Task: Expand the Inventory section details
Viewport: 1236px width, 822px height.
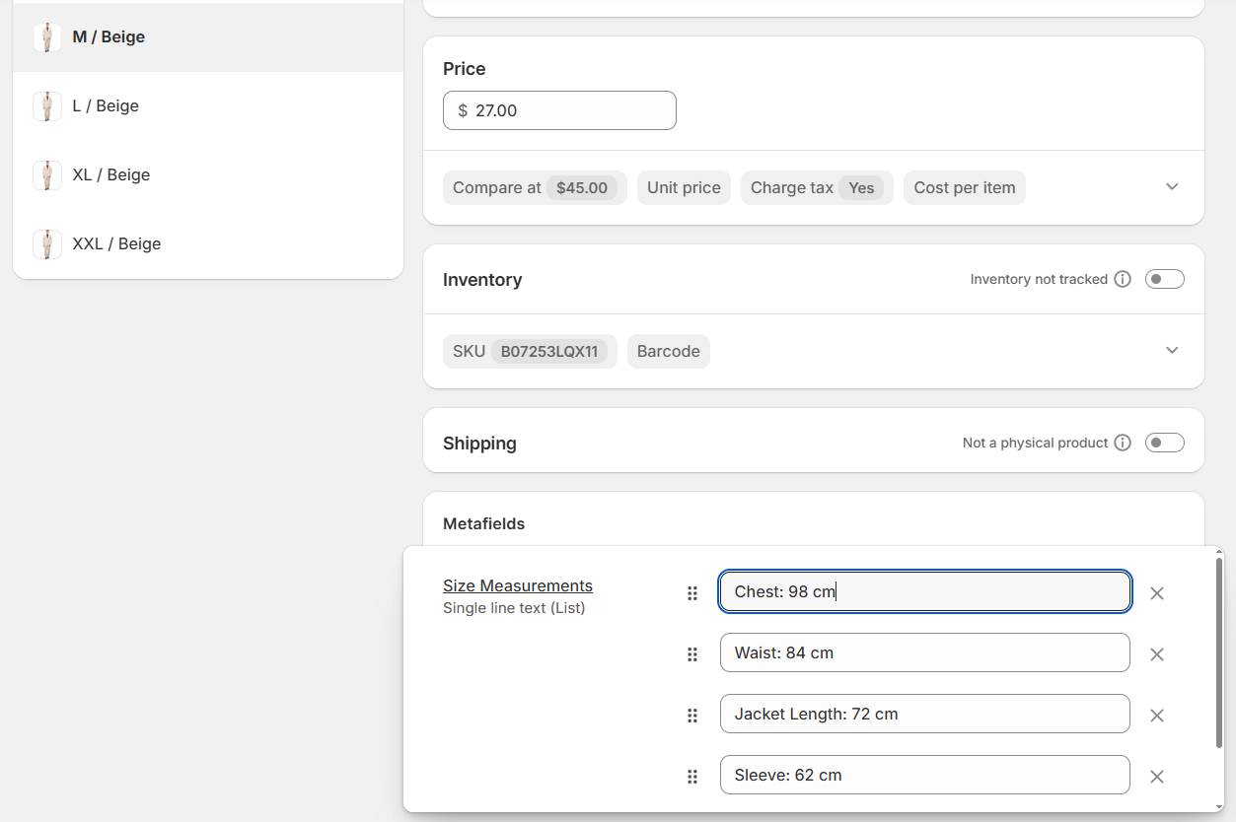Action: (x=1172, y=350)
